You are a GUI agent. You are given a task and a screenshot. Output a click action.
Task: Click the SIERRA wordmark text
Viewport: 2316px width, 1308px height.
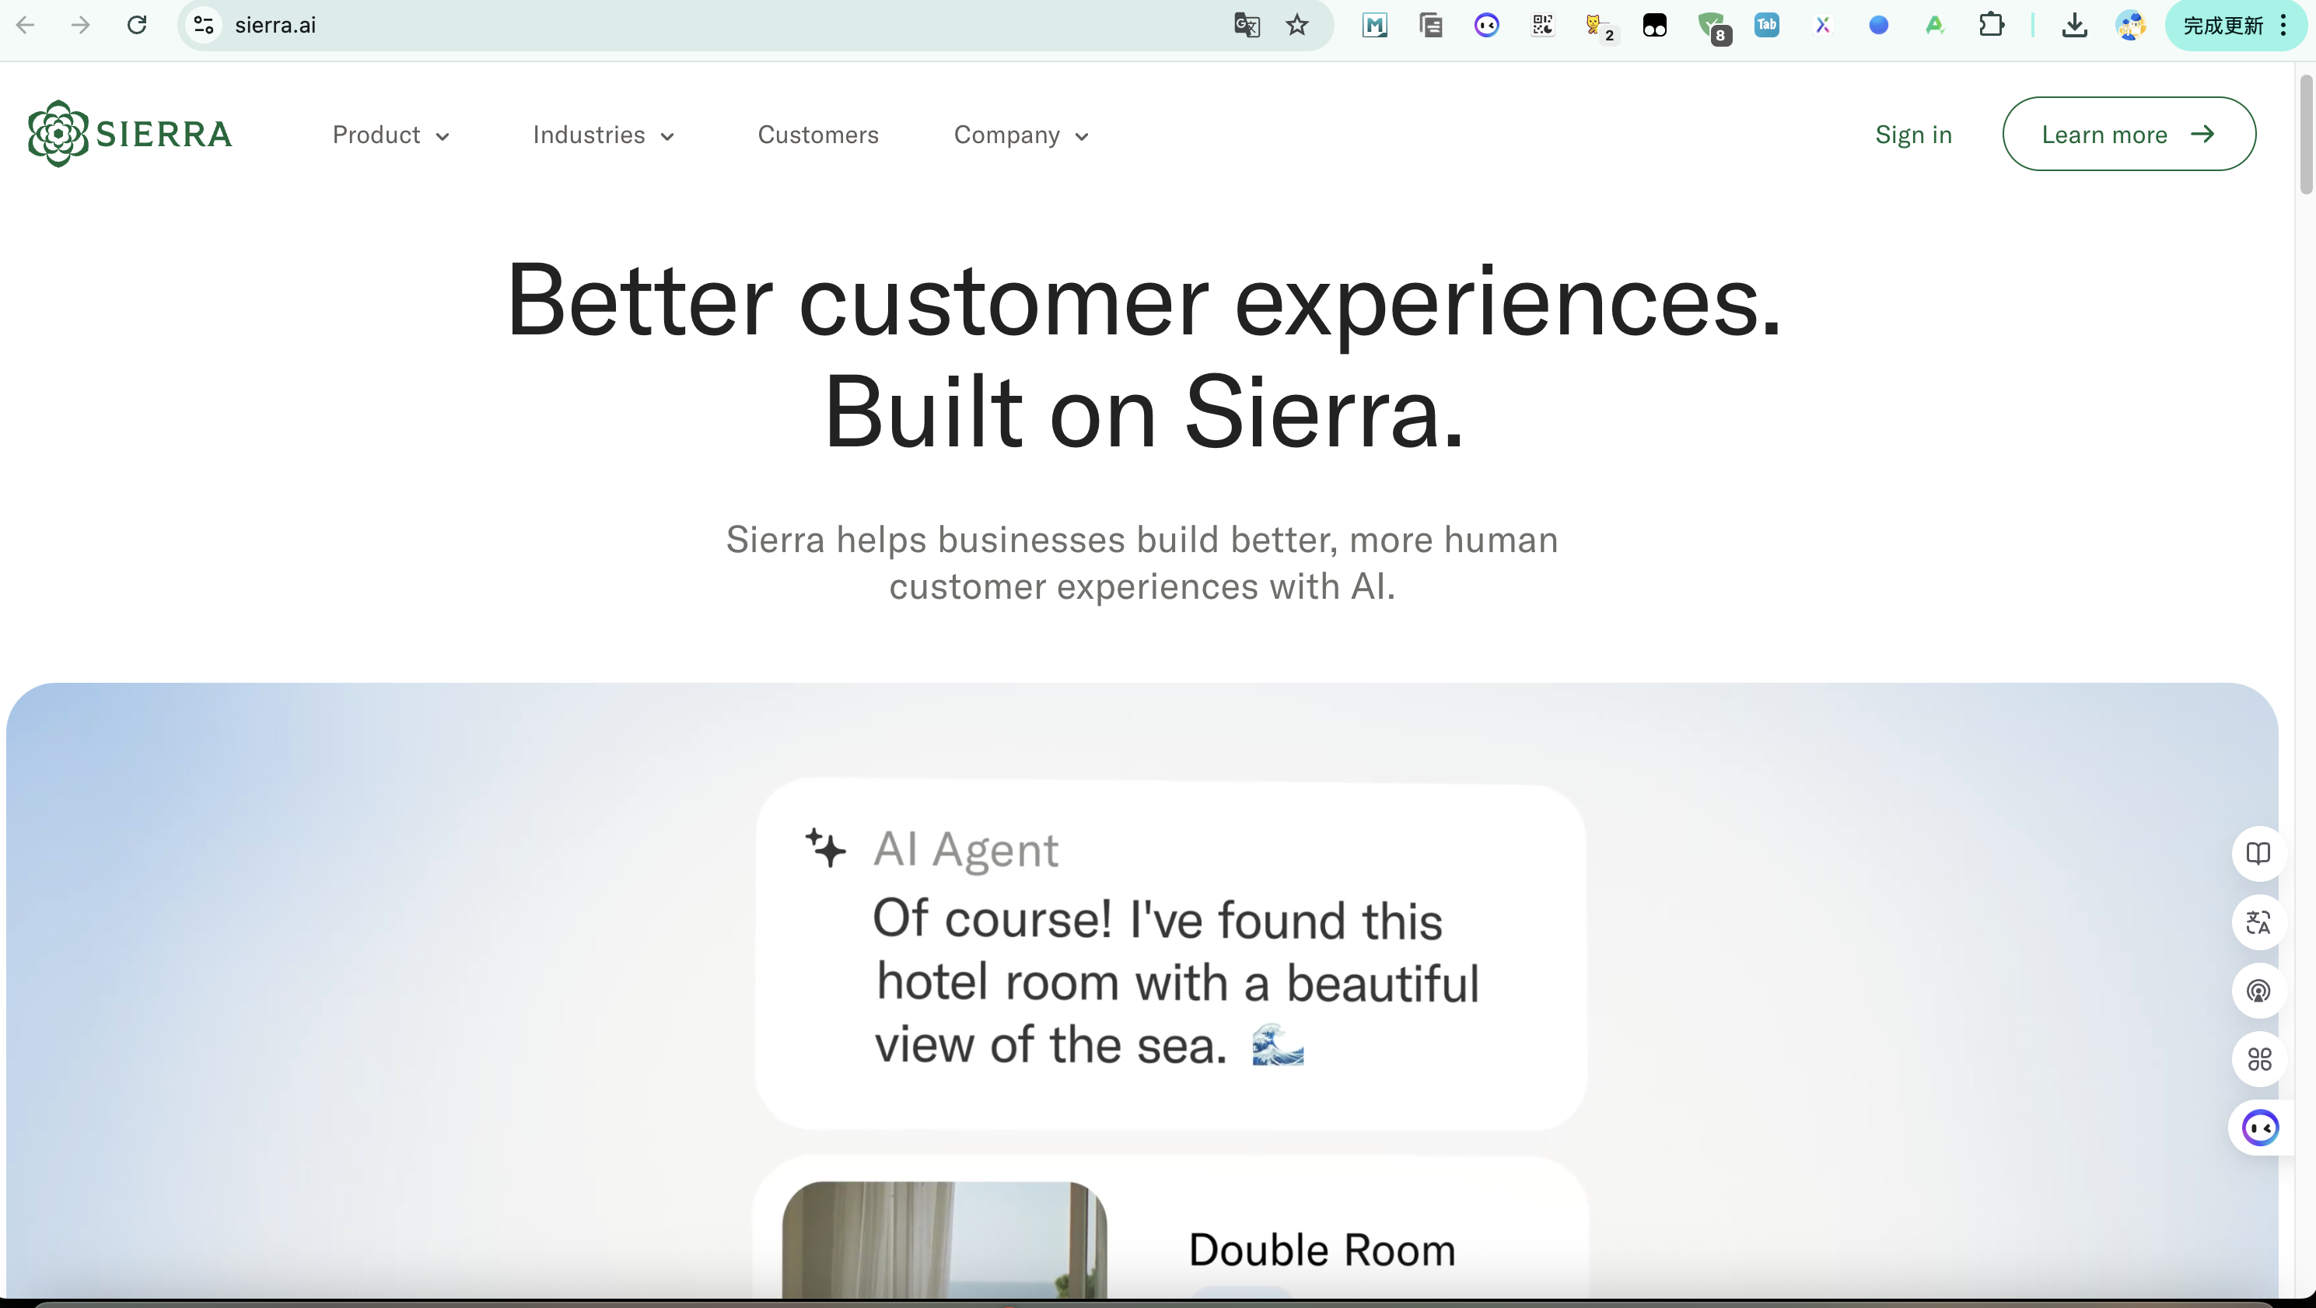pyautogui.click(x=163, y=134)
